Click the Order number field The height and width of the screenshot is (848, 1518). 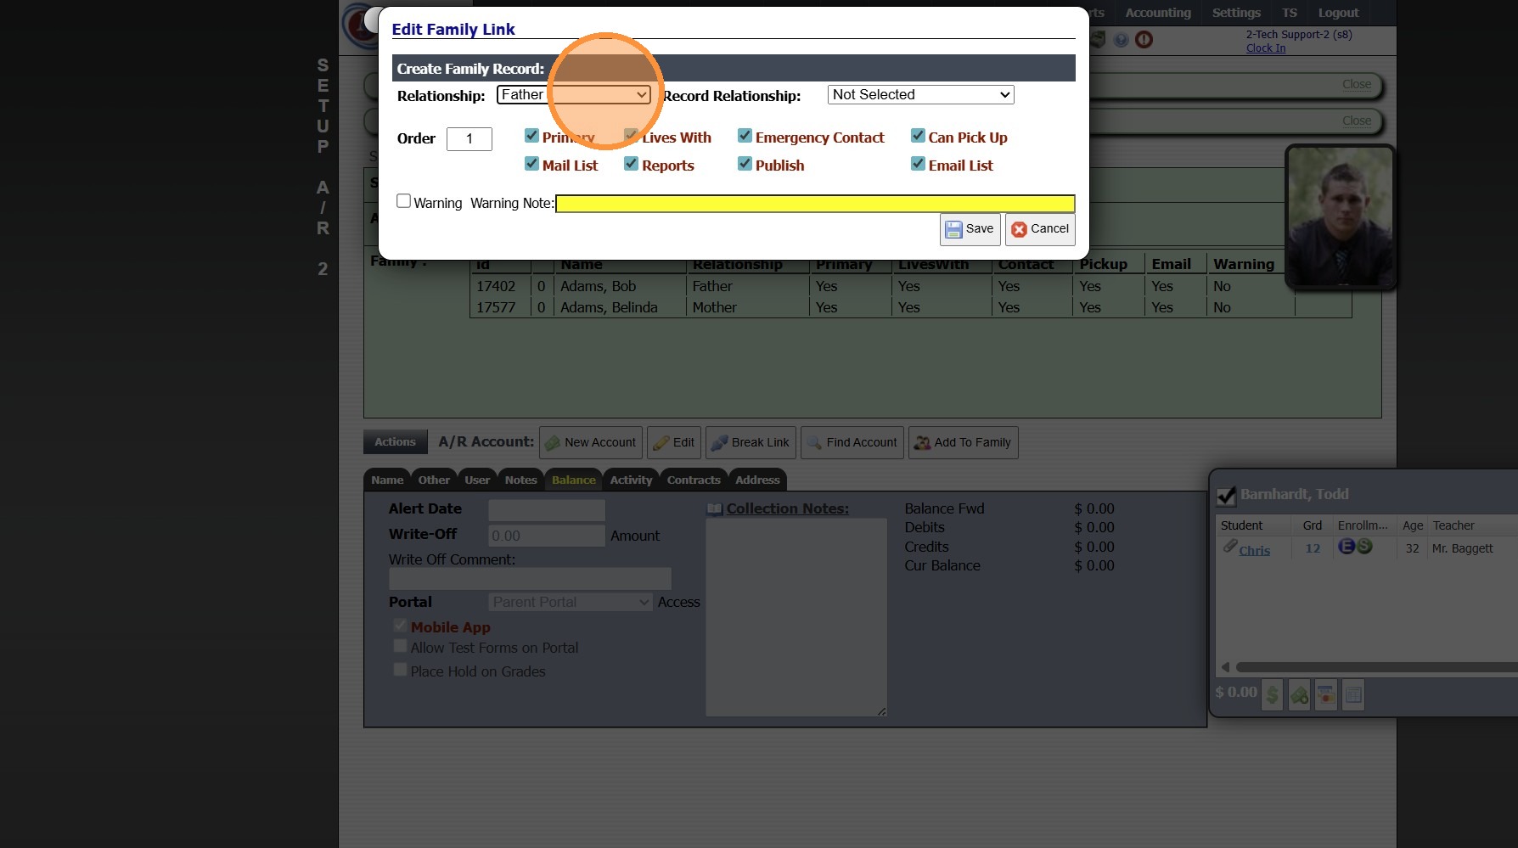click(x=469, y=138)
